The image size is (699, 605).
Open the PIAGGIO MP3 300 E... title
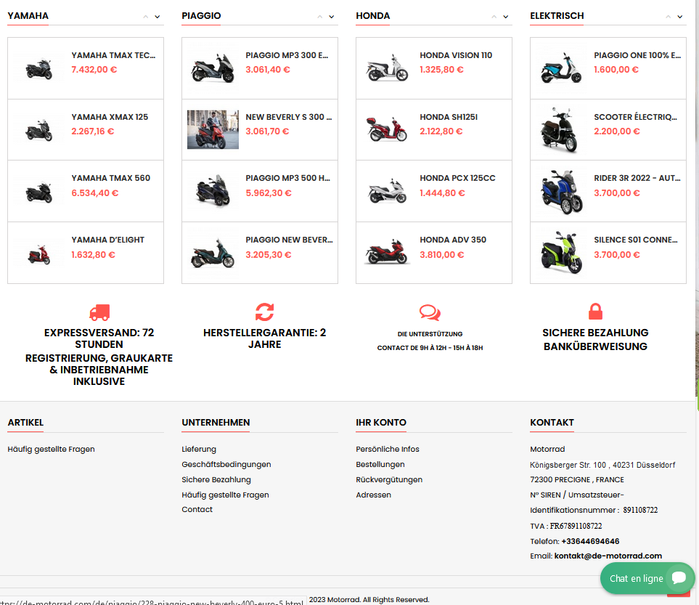pos(287,55)
